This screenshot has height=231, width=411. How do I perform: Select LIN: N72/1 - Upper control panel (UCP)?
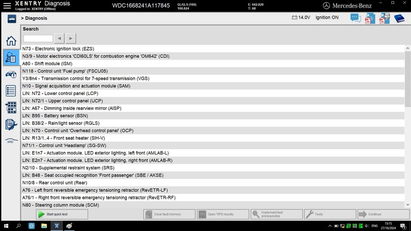(213, 101)
